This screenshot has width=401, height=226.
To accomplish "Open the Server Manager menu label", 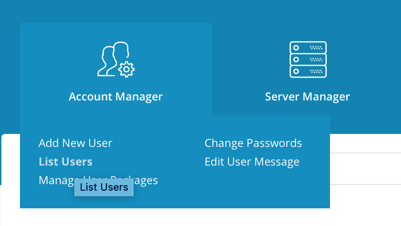I will pos(307,97).
